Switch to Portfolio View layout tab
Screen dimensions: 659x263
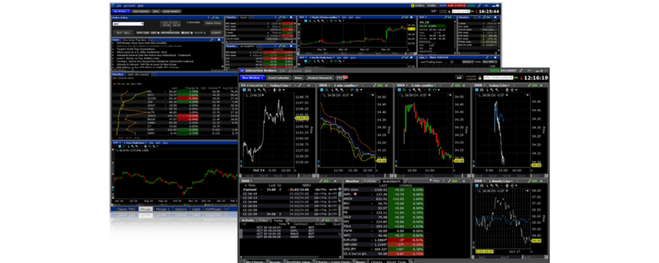[298, 261]
